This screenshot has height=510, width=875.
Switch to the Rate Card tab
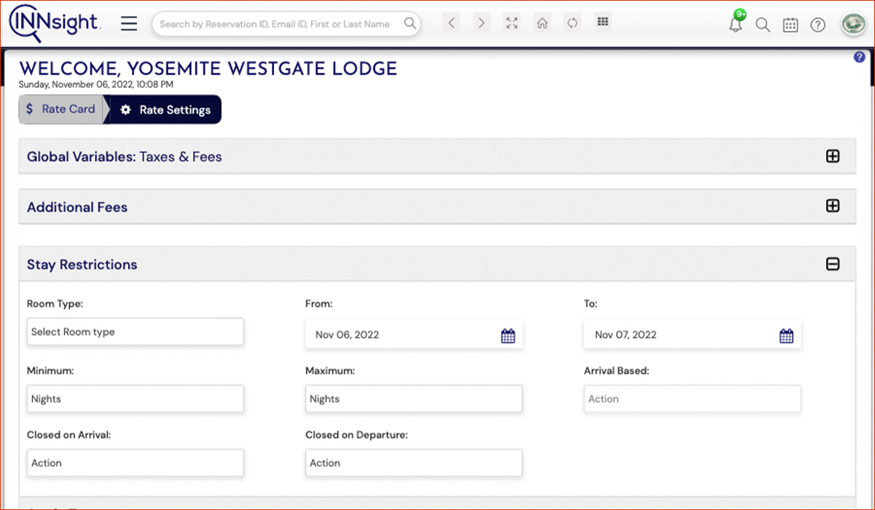click(61, 109)
